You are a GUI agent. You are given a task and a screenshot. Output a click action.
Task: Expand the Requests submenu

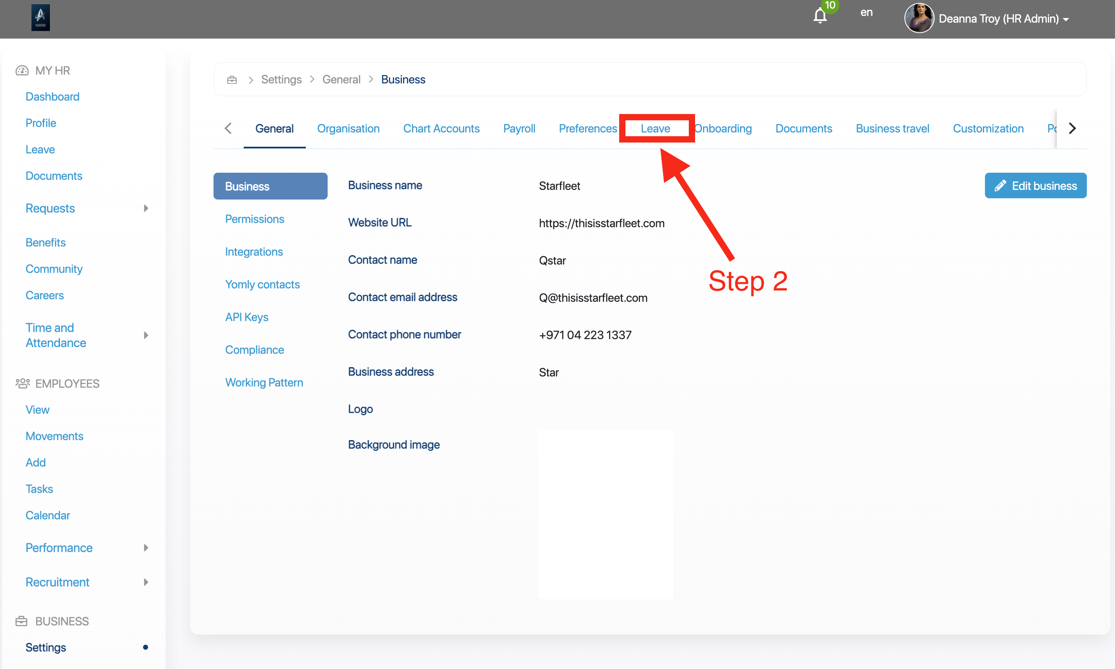146,208
